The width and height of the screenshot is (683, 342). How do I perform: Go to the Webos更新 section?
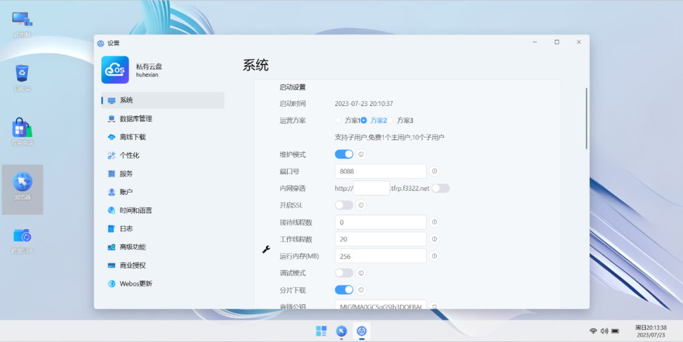[x=135, y=283]
